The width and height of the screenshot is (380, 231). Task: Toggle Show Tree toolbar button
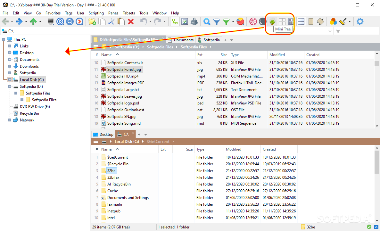(x=175, y=21)
